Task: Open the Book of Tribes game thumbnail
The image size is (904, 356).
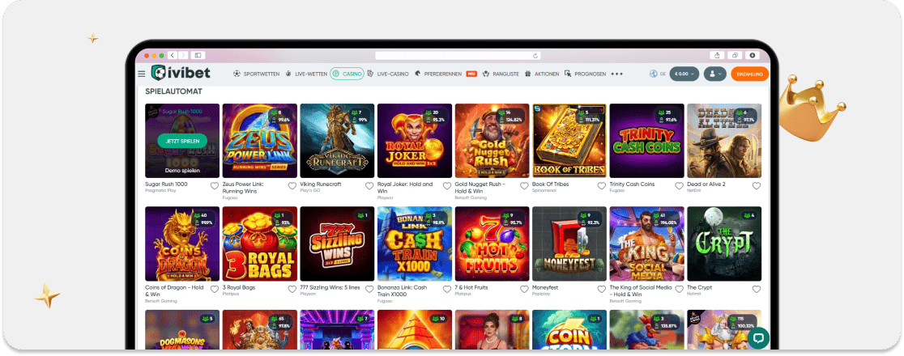Action: click(569, 141)
